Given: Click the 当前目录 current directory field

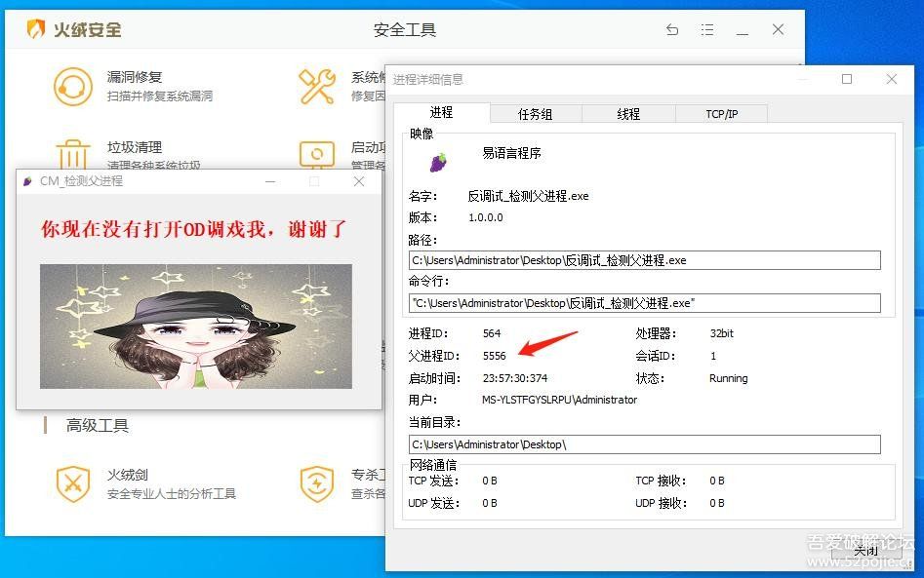Looking at the screenshot, I should [644, 444].
